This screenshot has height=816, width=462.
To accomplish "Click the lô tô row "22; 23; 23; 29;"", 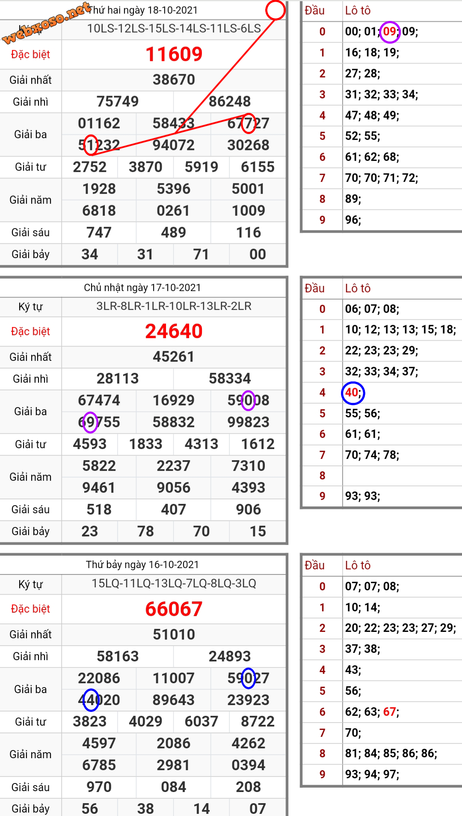I will [382, 351].
